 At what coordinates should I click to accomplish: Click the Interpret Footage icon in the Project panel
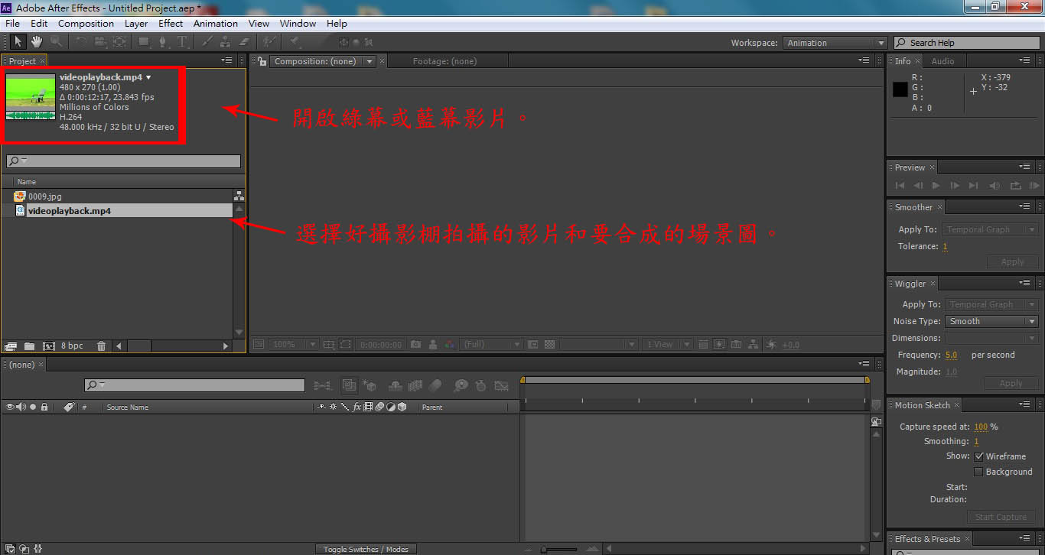[11, 346]
